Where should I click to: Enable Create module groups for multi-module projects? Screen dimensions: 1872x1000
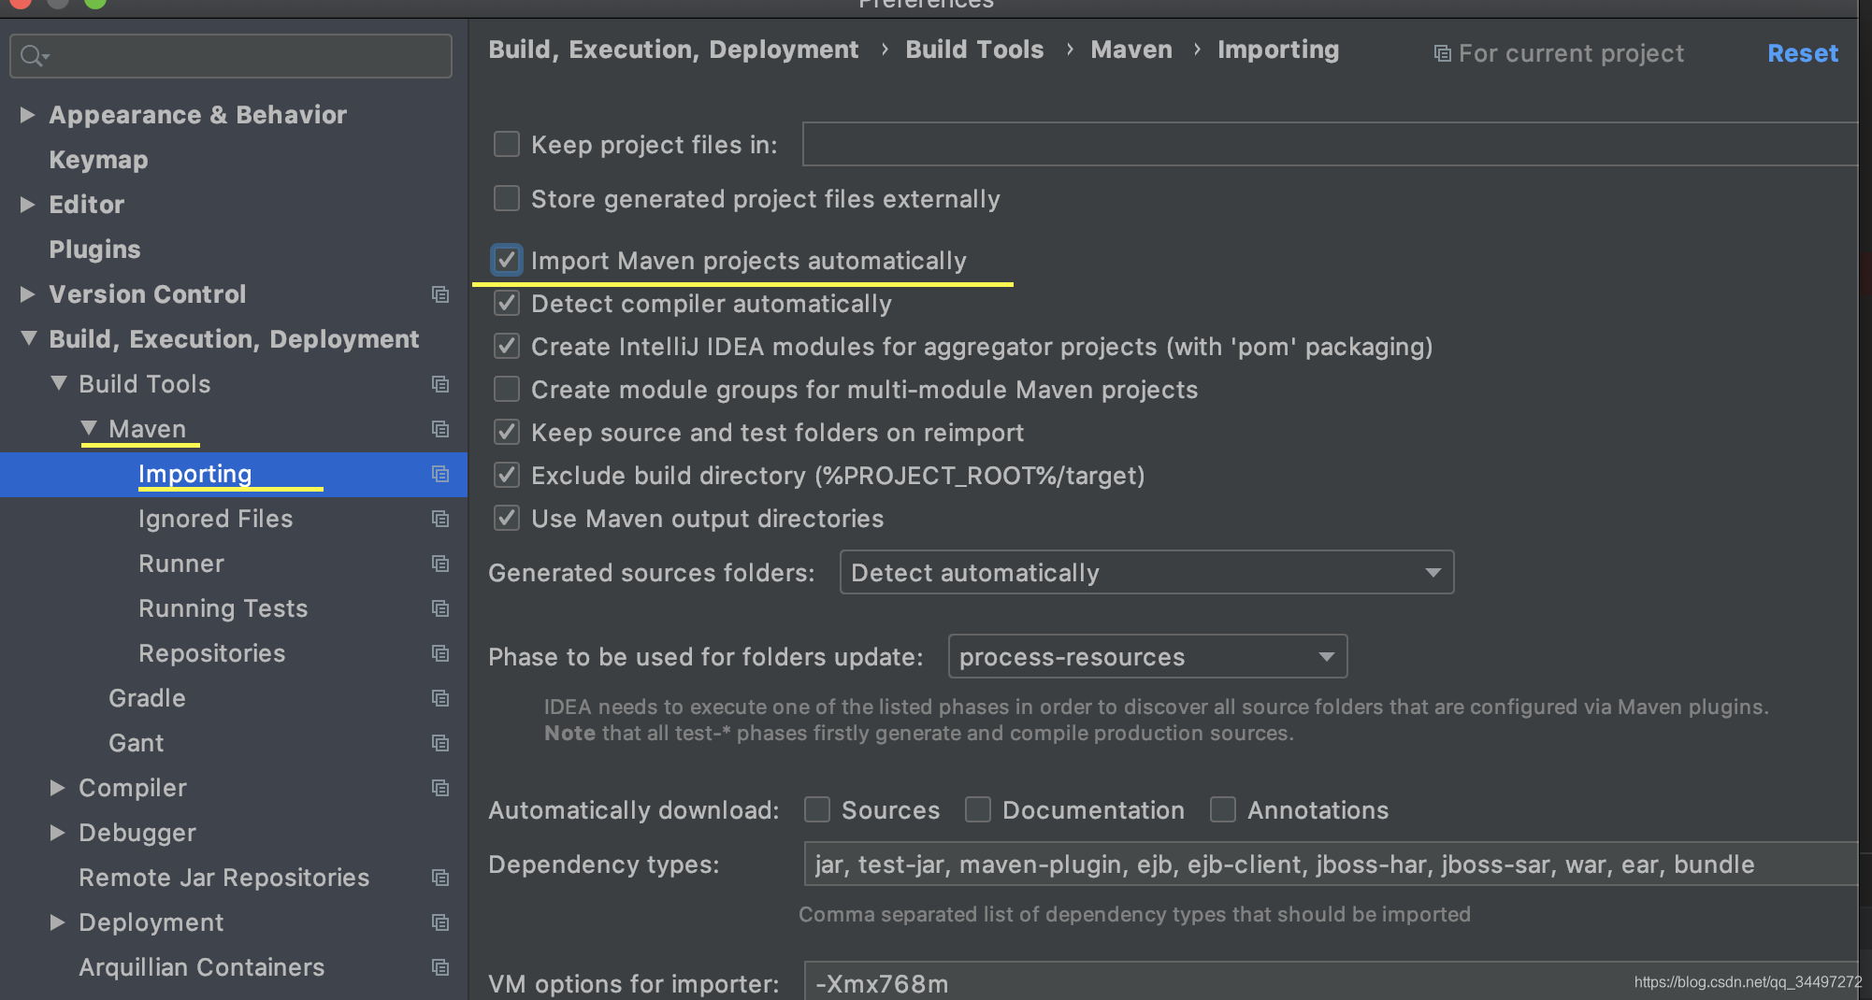pyautogui.click(x=507, y=389)
